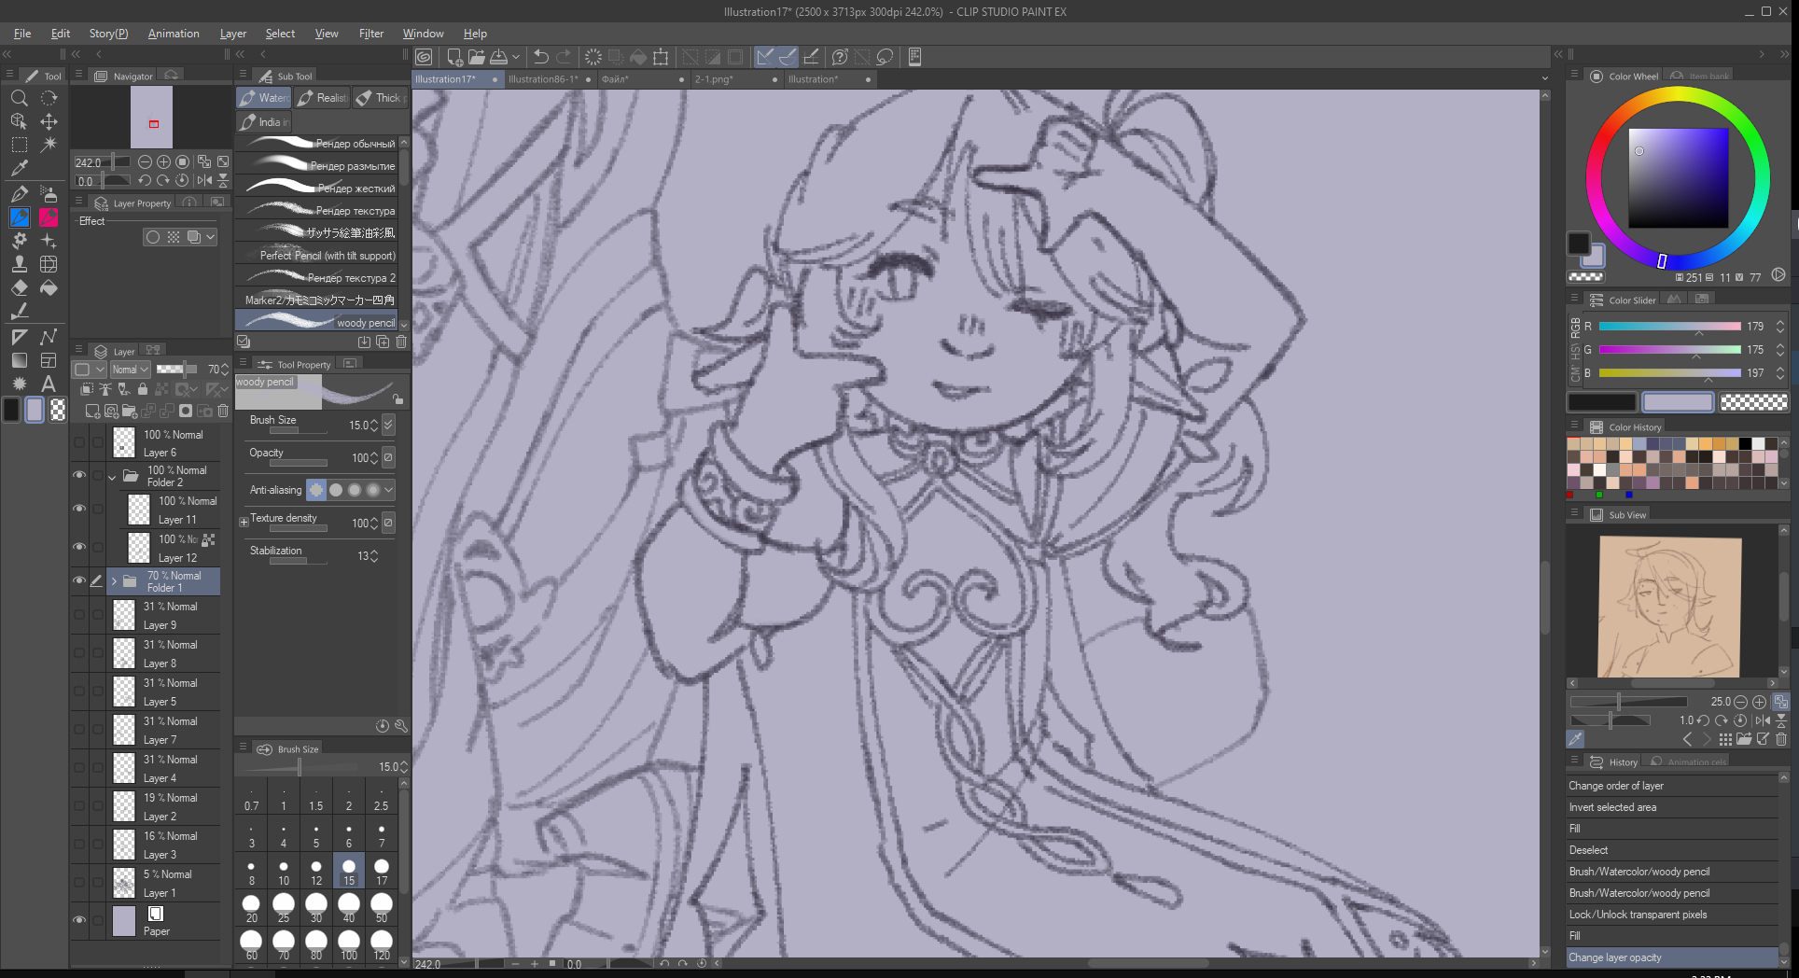Click the New raster layer icon
The width and height of the screenshot is (1799, 978).
tap(91, 411)
